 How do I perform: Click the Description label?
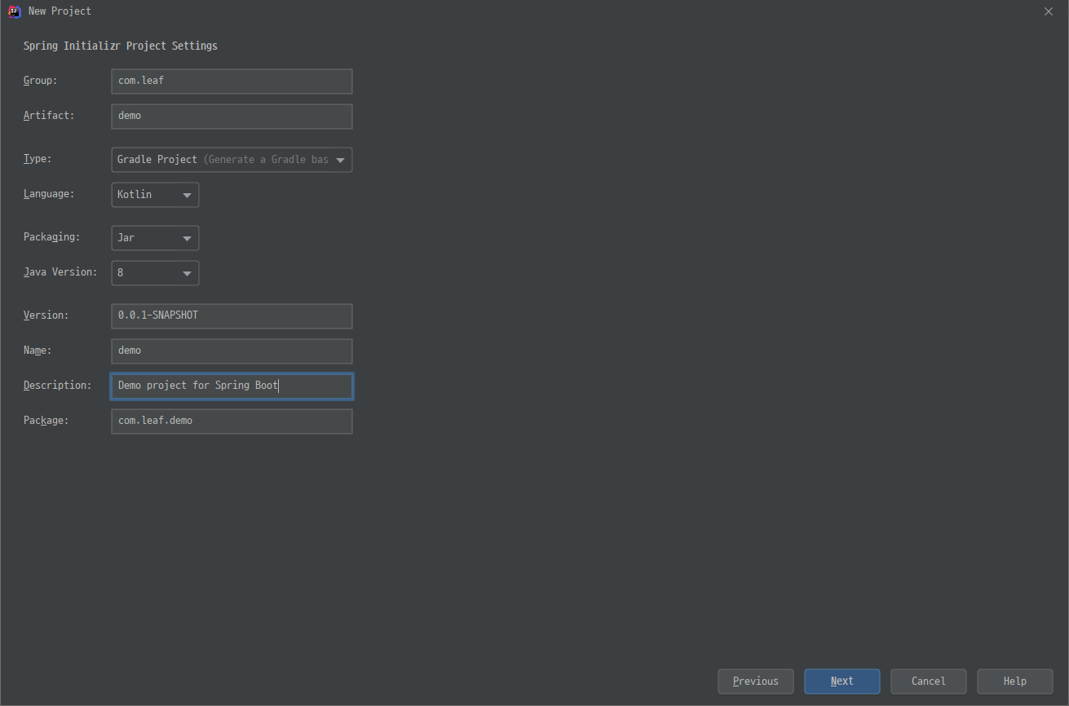pyautogui.click(x=58, y=386)
